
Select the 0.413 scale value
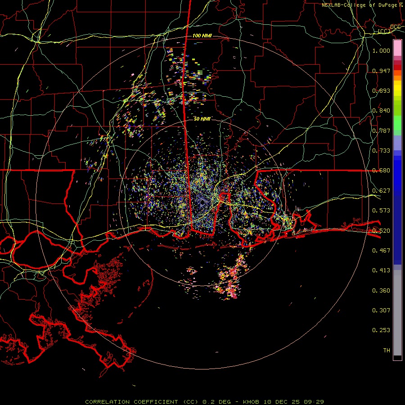point(381,270)
